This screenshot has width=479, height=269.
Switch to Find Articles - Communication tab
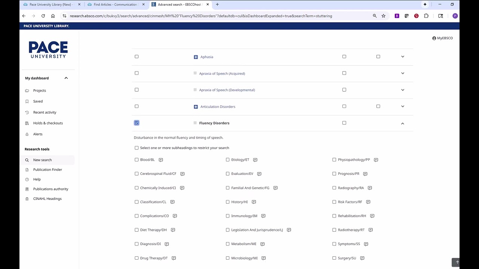pyautogui.click(x=115, y=4)
